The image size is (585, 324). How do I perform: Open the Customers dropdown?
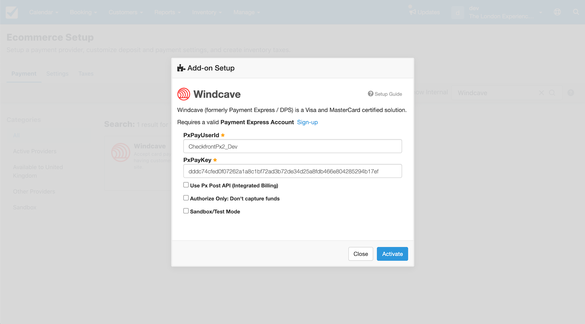[x=126, y=12]
